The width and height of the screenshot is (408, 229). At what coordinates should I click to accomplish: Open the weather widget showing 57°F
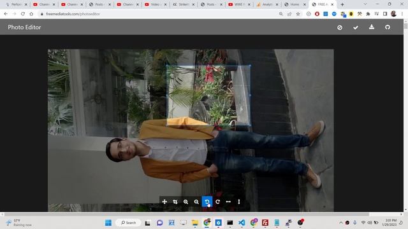18,223
